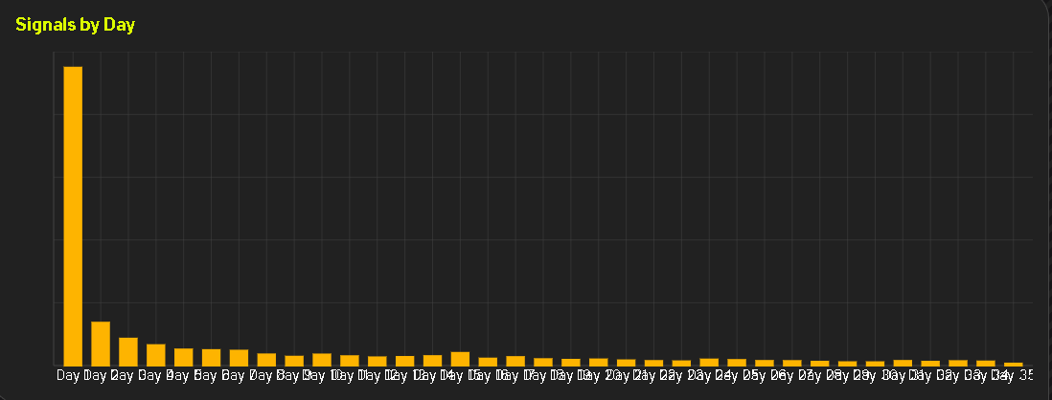This screenshot has width=1052, height=400.
Task: Click the tallest bar in the chart
Action: pyautogui.click(x=73, y=215)
